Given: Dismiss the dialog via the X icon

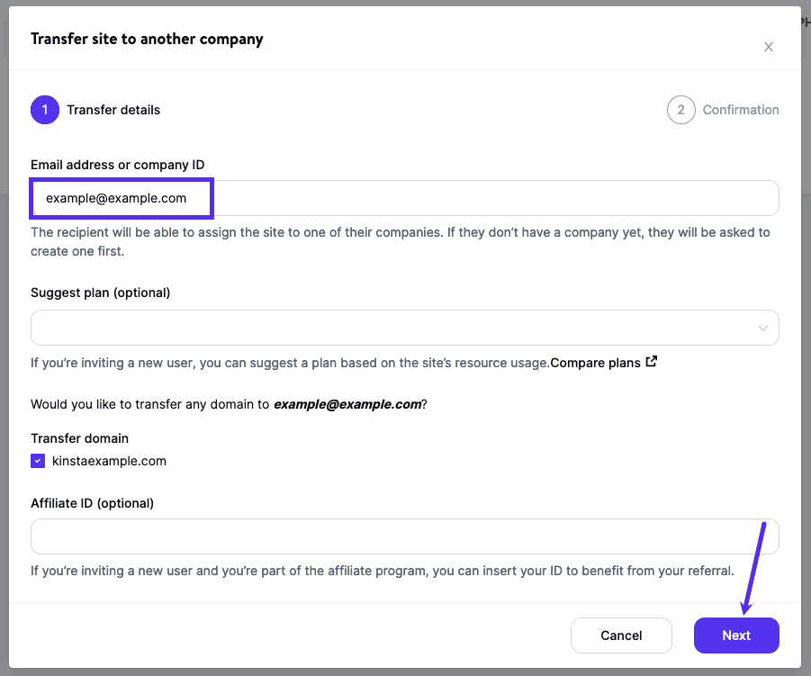Looking at the screenshot, I should 769,47.
